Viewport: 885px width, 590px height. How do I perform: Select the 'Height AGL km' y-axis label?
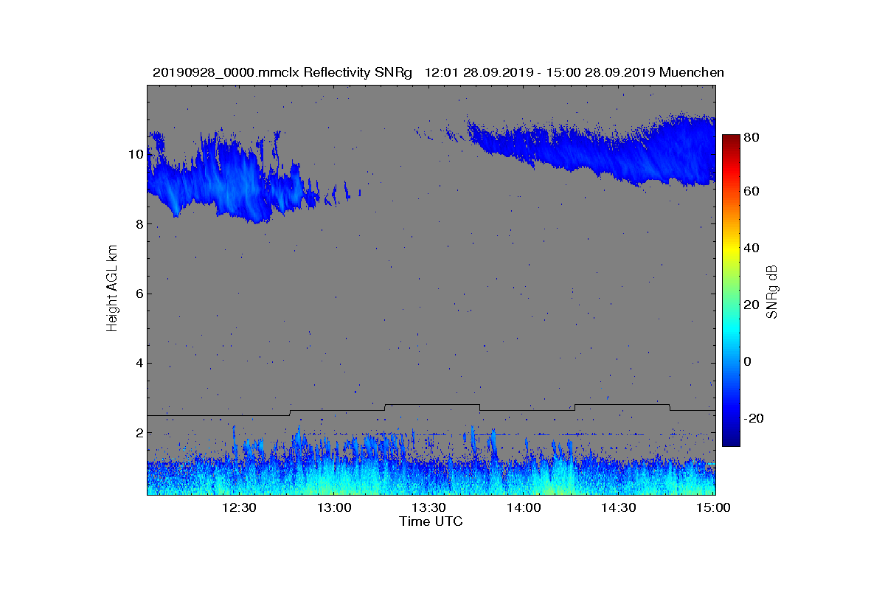[x=112, y=289]
